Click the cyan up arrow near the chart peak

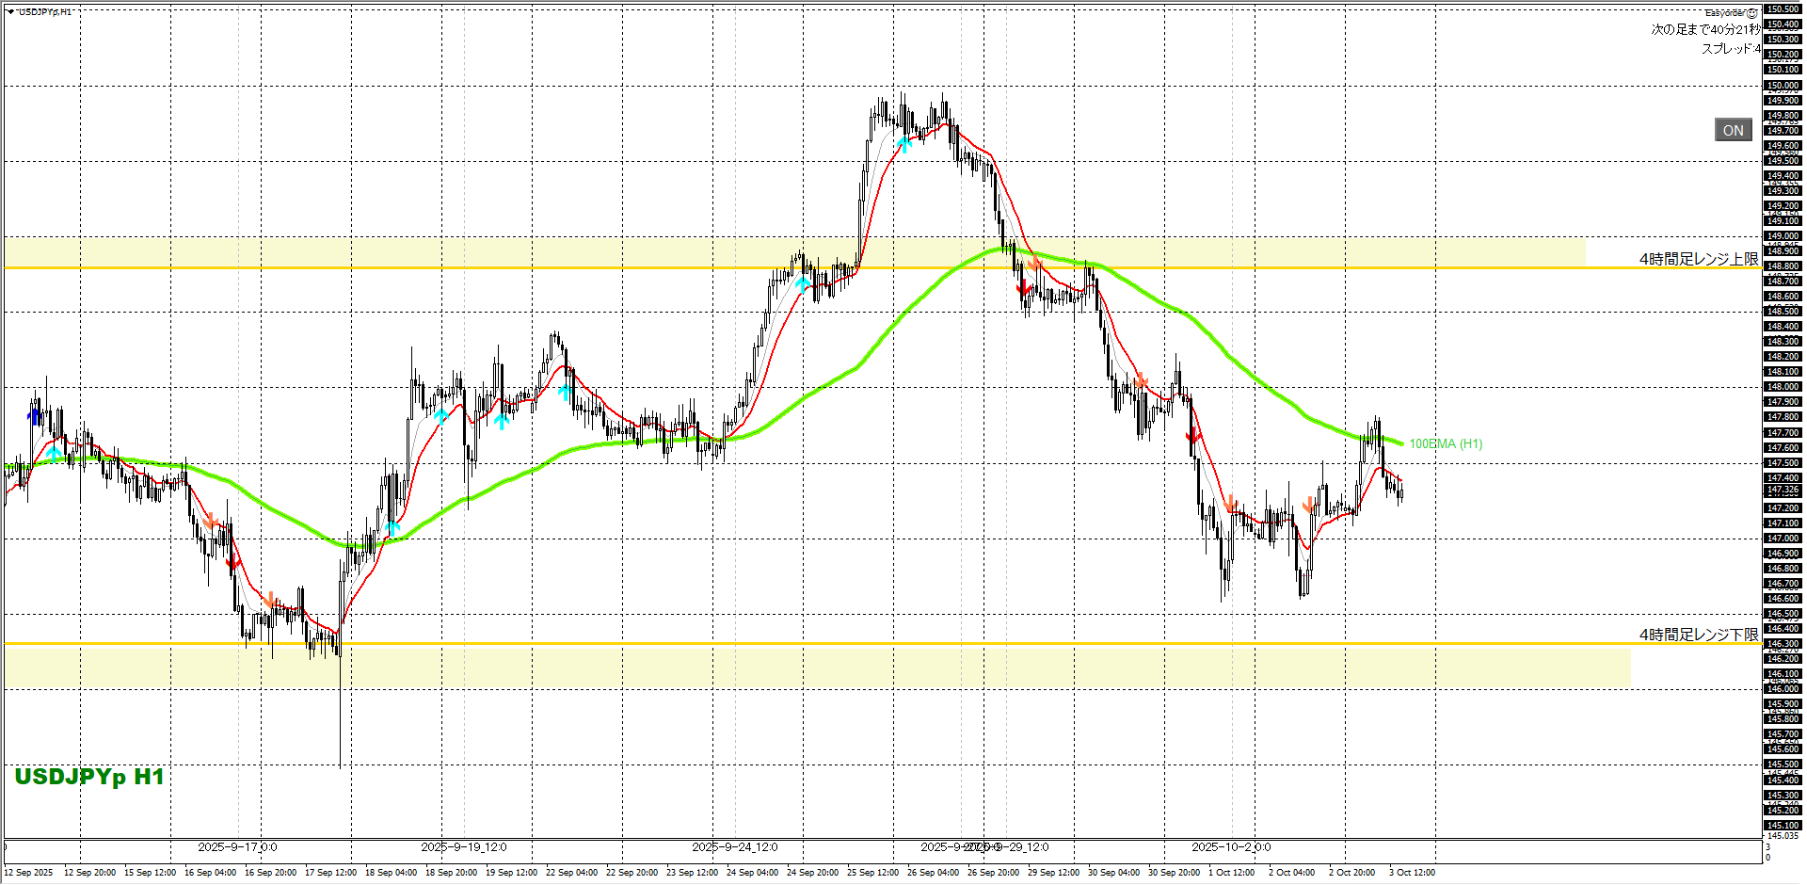point(904,144)
